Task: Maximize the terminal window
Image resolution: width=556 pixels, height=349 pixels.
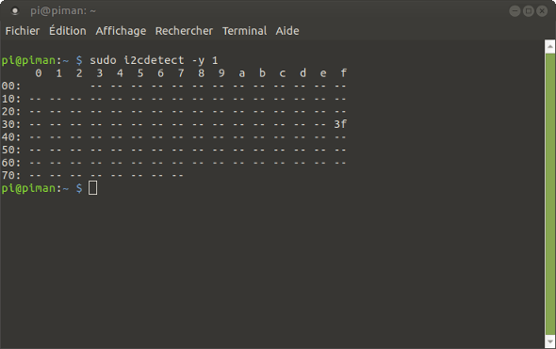Action: (529, 11)
